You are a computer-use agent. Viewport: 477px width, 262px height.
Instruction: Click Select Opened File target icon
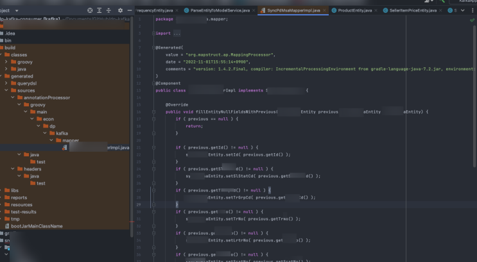pyautogui.click(x=90, y=10)
